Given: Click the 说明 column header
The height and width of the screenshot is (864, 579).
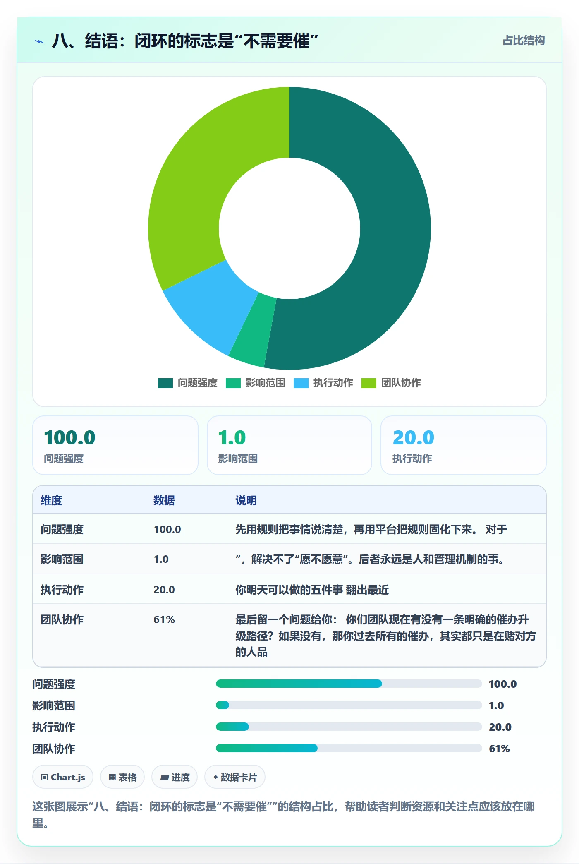Looking at the screenshot, I should click(x=246, y=500).
